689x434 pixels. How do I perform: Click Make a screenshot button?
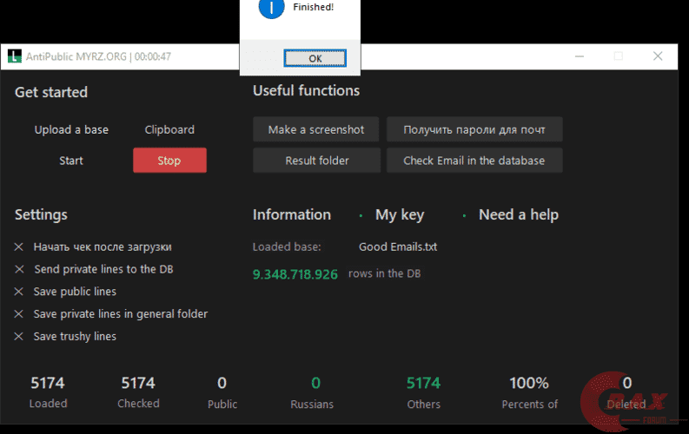pyautogui.click(x=316, y=129)
